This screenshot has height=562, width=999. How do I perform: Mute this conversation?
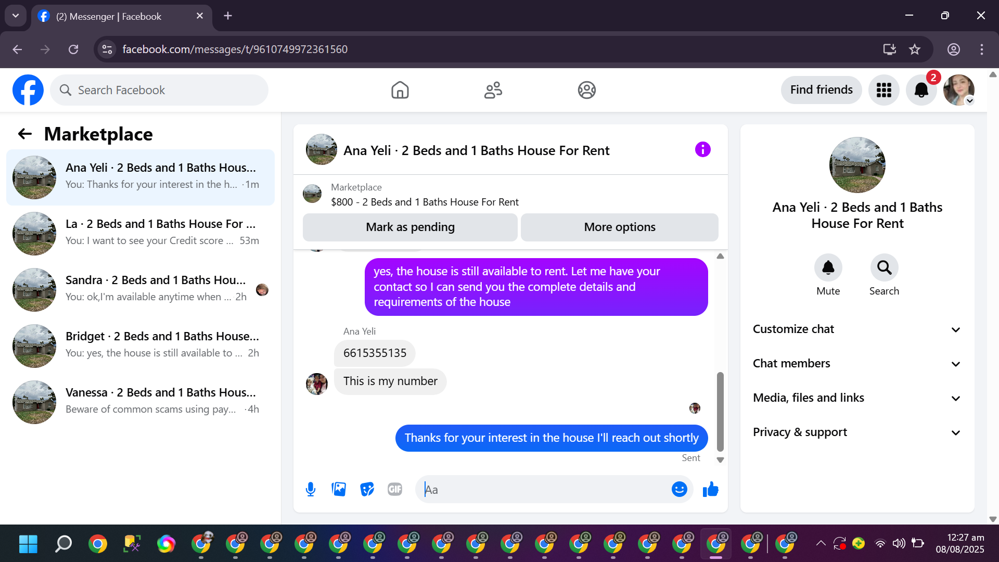(x=828, y=268)
